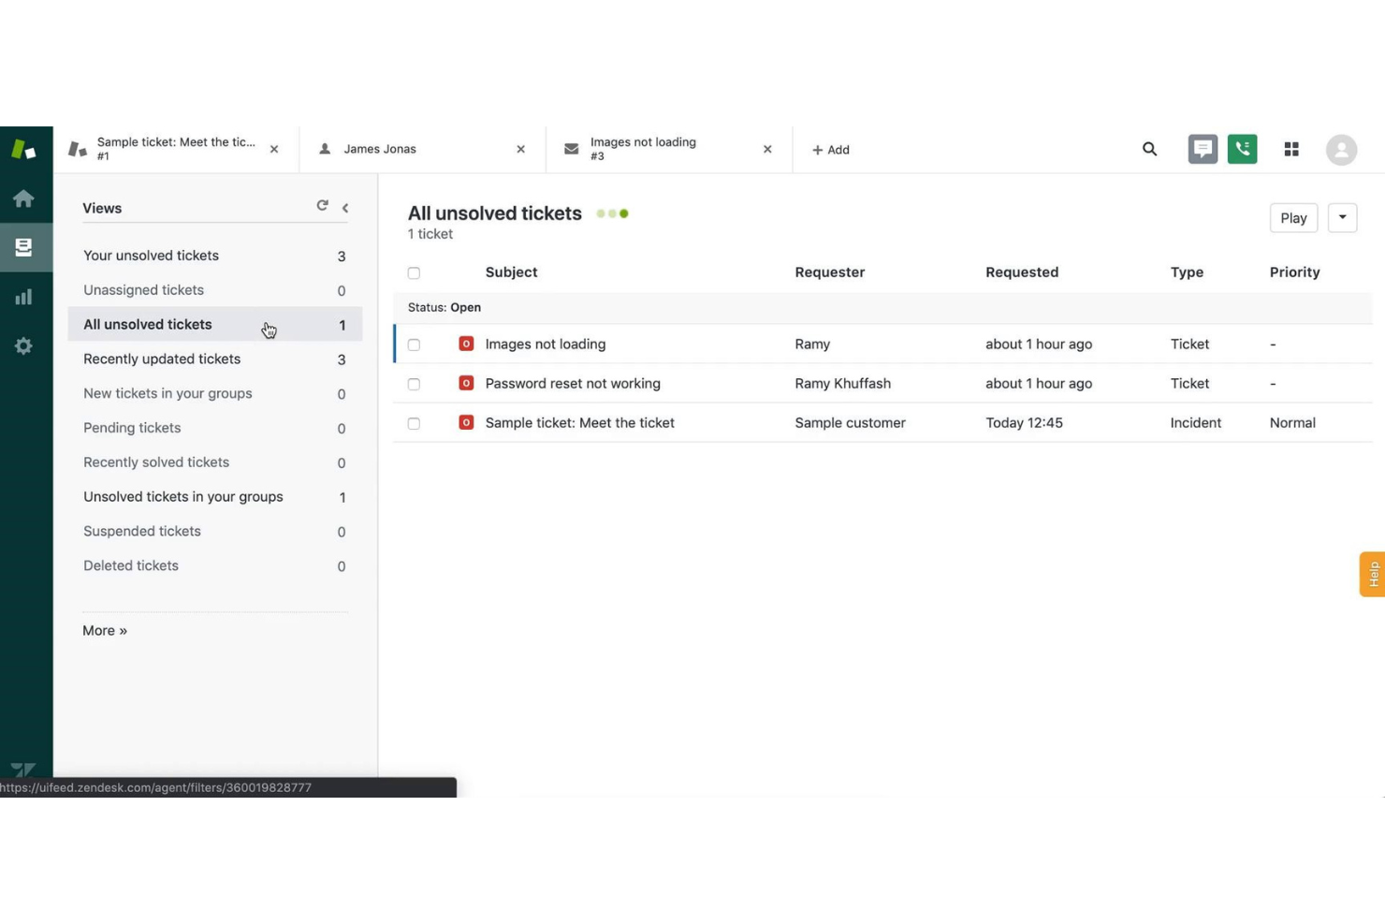Open the Help side tab
Viewport: 1385px width, 924px height.
(x=1372, y=573)
